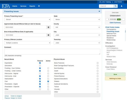Click the Approximate Abuse/Offense Date field

click(25, 27)
